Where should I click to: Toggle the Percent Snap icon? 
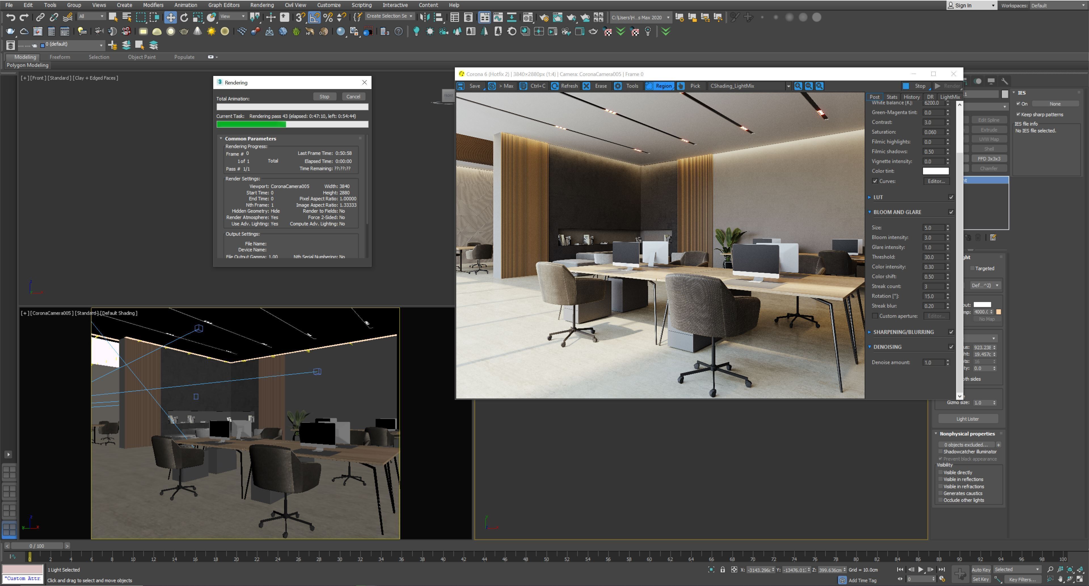328,17
